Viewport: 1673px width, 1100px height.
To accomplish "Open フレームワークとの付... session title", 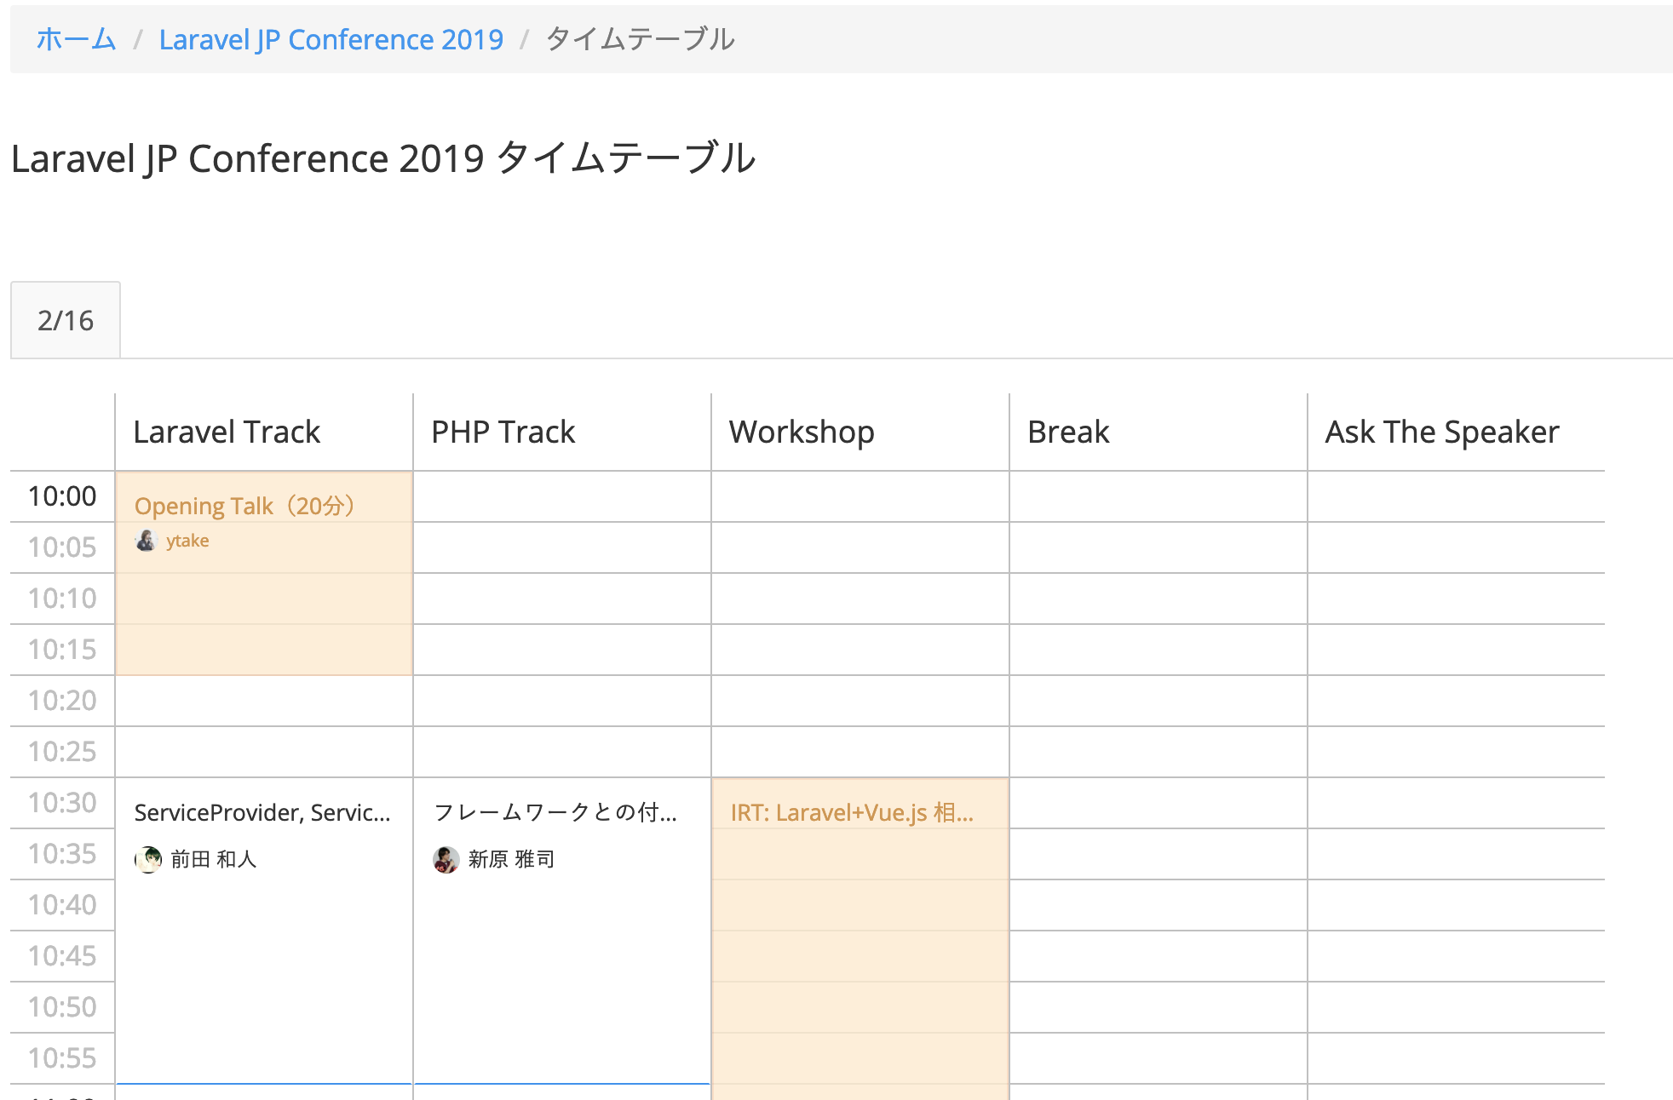I will 555,812.
